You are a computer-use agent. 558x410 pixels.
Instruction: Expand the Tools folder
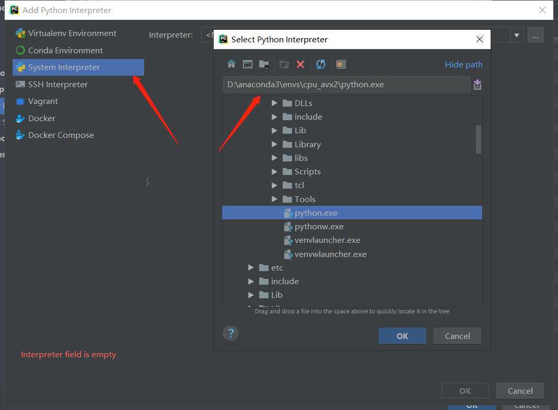(x=274, y=199)
